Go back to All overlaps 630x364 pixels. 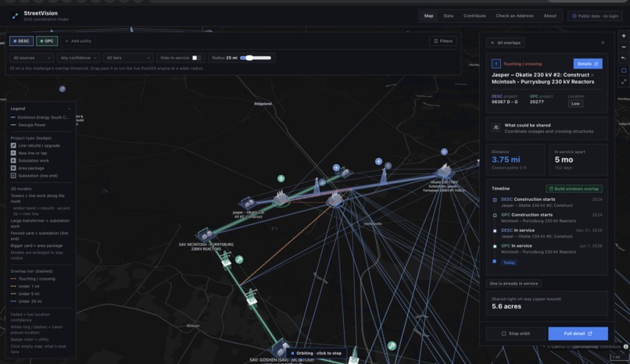coord(506,42)
